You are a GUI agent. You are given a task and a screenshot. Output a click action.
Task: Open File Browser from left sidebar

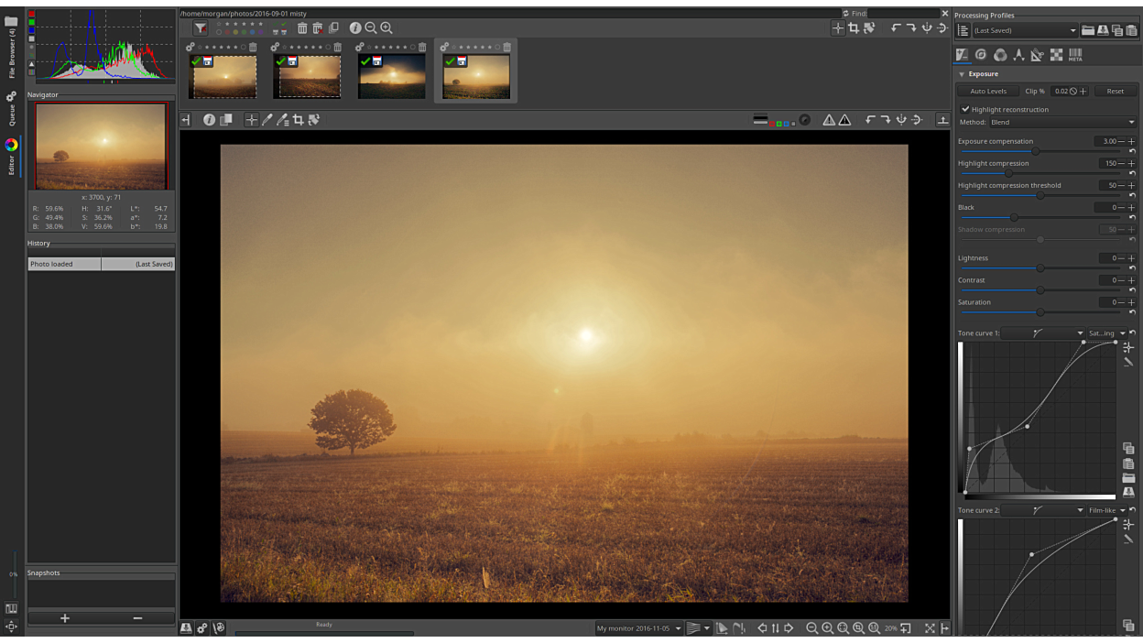tap(11, 46)
